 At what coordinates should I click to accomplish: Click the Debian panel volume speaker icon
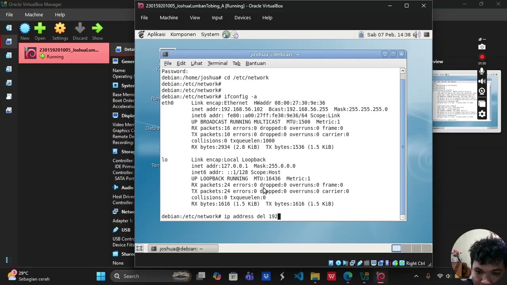click(x=416, y=35)
